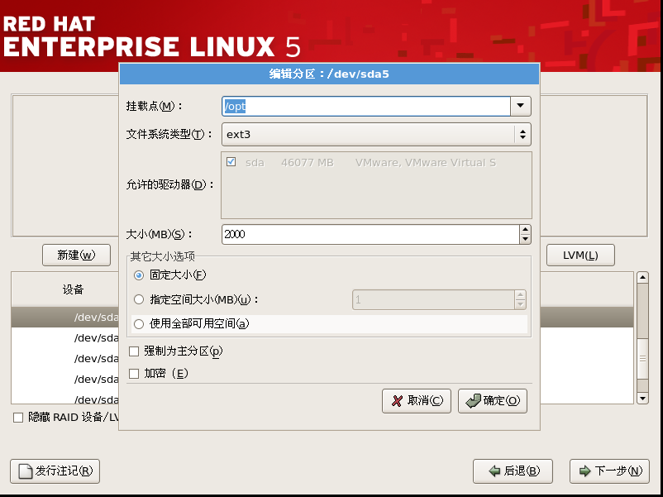Click the sda 46077 MB drive entry text
The height and width of the screenshot is (497, 663).
pyautogui.click(x=370, y=163)
